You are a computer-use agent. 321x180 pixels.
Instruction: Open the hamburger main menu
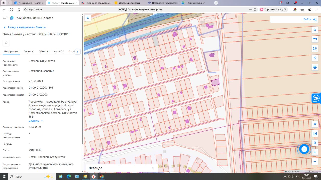click(x=5, y=18)
